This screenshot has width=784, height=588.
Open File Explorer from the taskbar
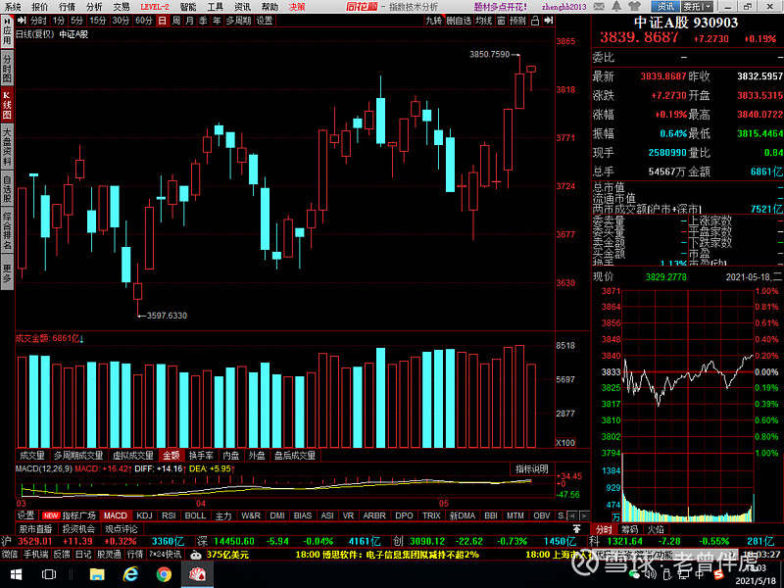[x=96, y=574]
